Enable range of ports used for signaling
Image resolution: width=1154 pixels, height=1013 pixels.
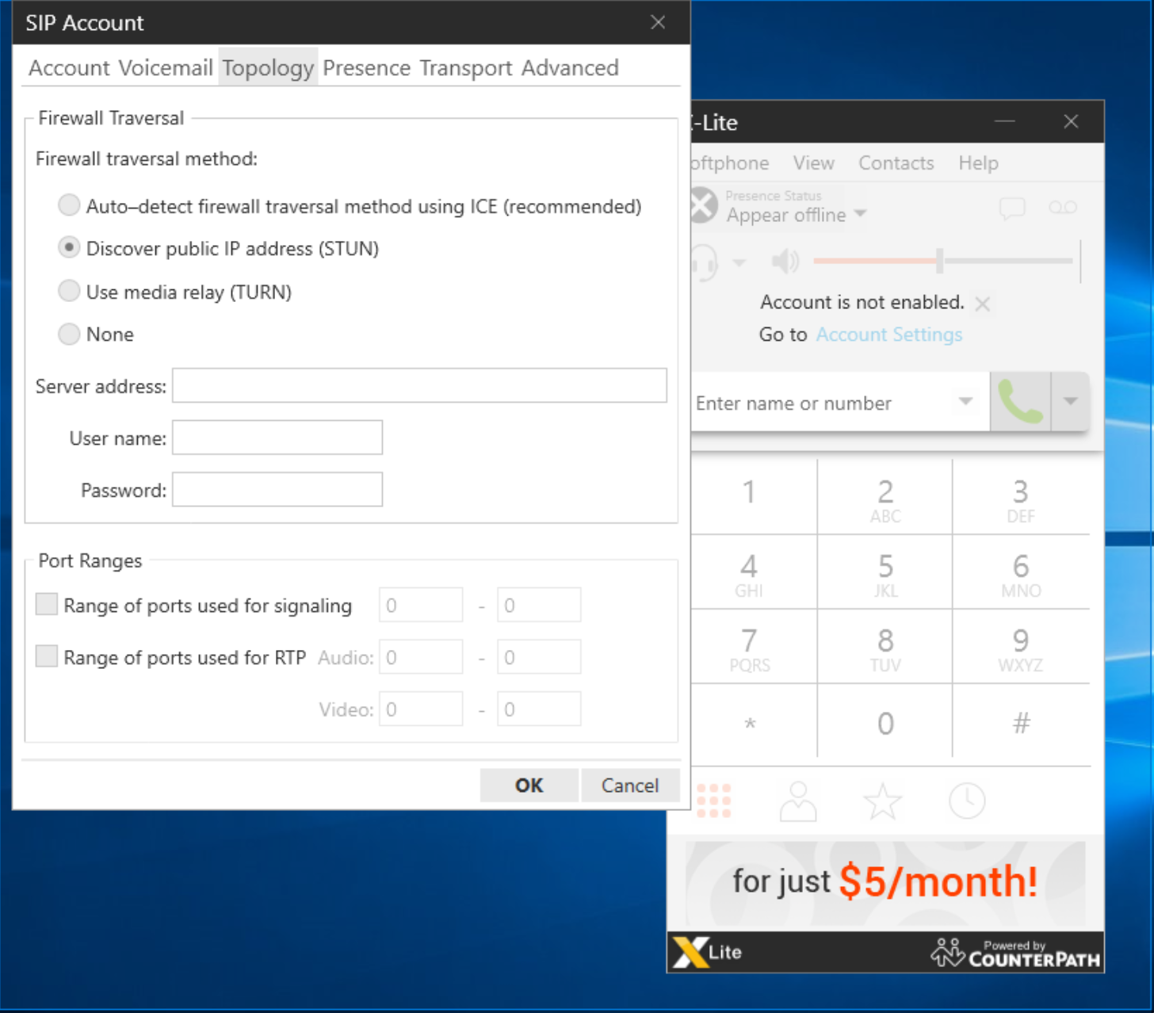click(47, 605)
